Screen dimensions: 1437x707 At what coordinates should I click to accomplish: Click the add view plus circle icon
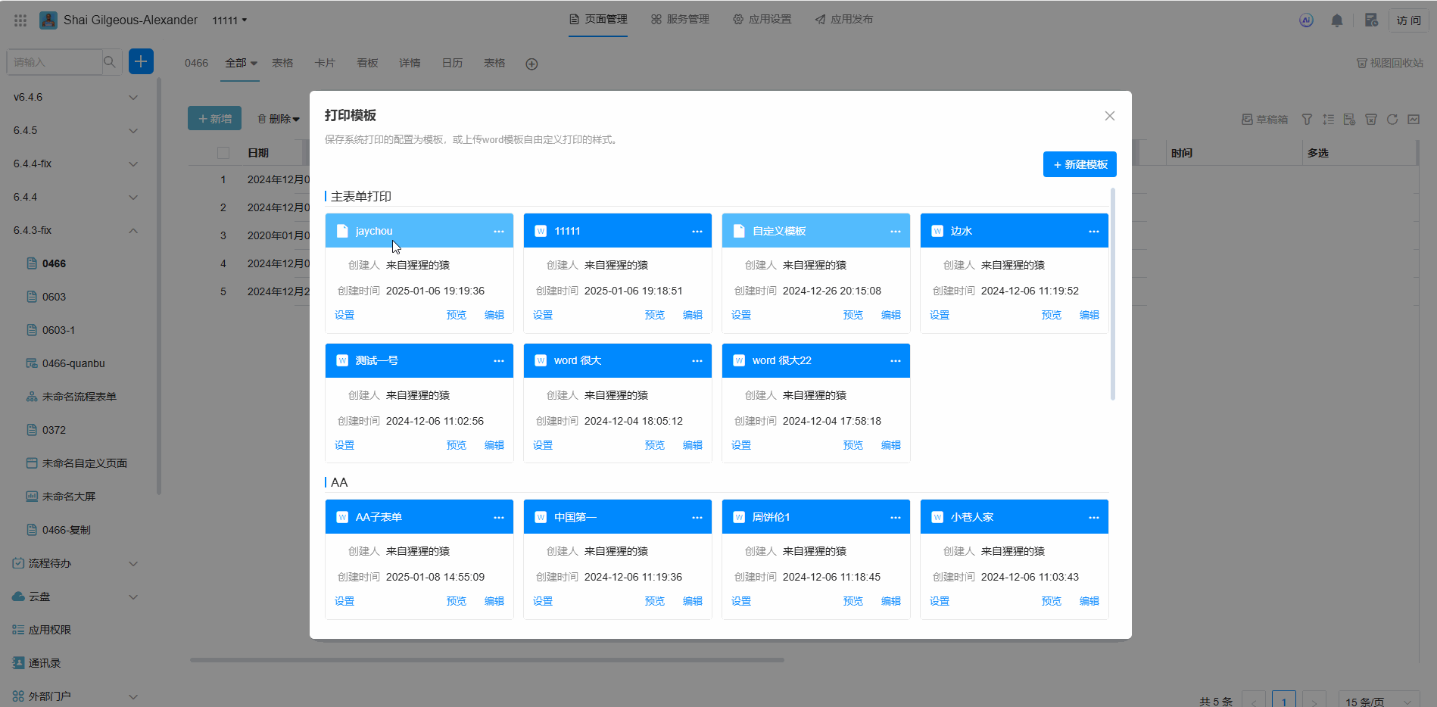(x=531, y=64)
